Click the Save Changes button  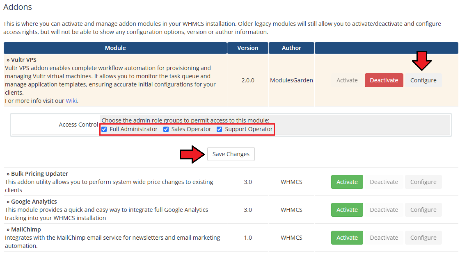point(231,154)
